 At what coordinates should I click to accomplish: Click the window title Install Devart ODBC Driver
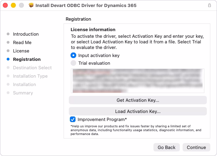[x=86, y=5]
